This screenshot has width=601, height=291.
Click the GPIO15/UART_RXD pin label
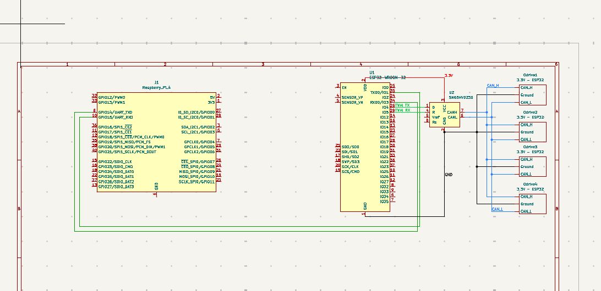coord(115,117)
